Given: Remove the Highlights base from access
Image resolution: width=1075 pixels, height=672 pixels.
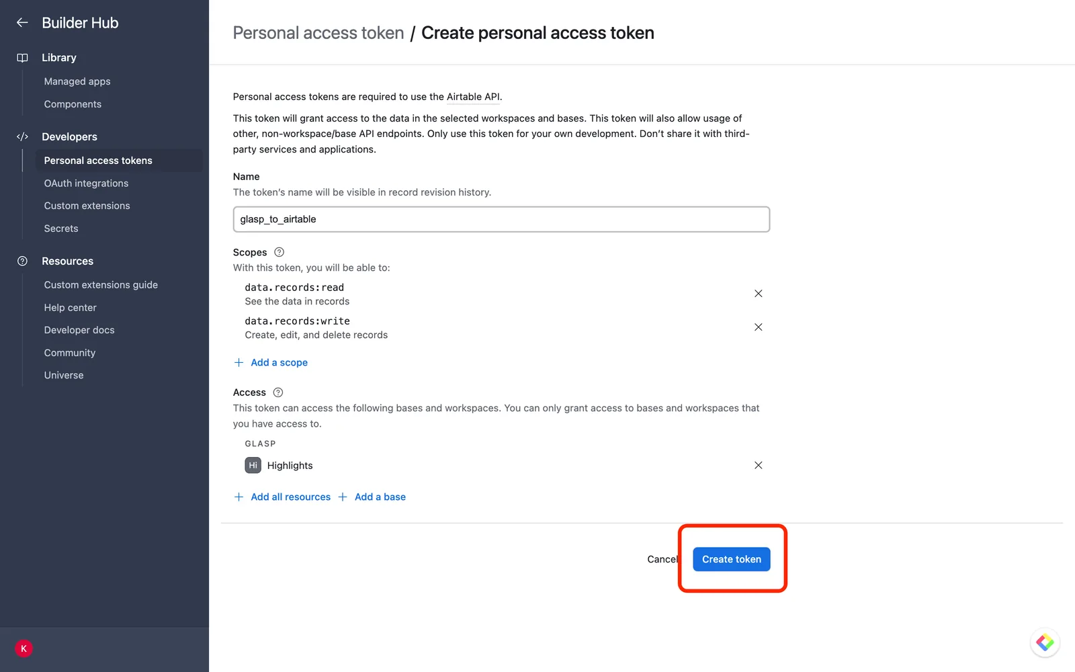Looking at the screenshot, I should coord(758,465).
